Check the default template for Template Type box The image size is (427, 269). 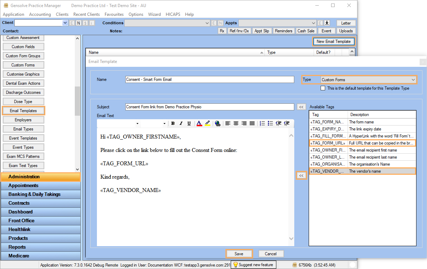(323, 88)
